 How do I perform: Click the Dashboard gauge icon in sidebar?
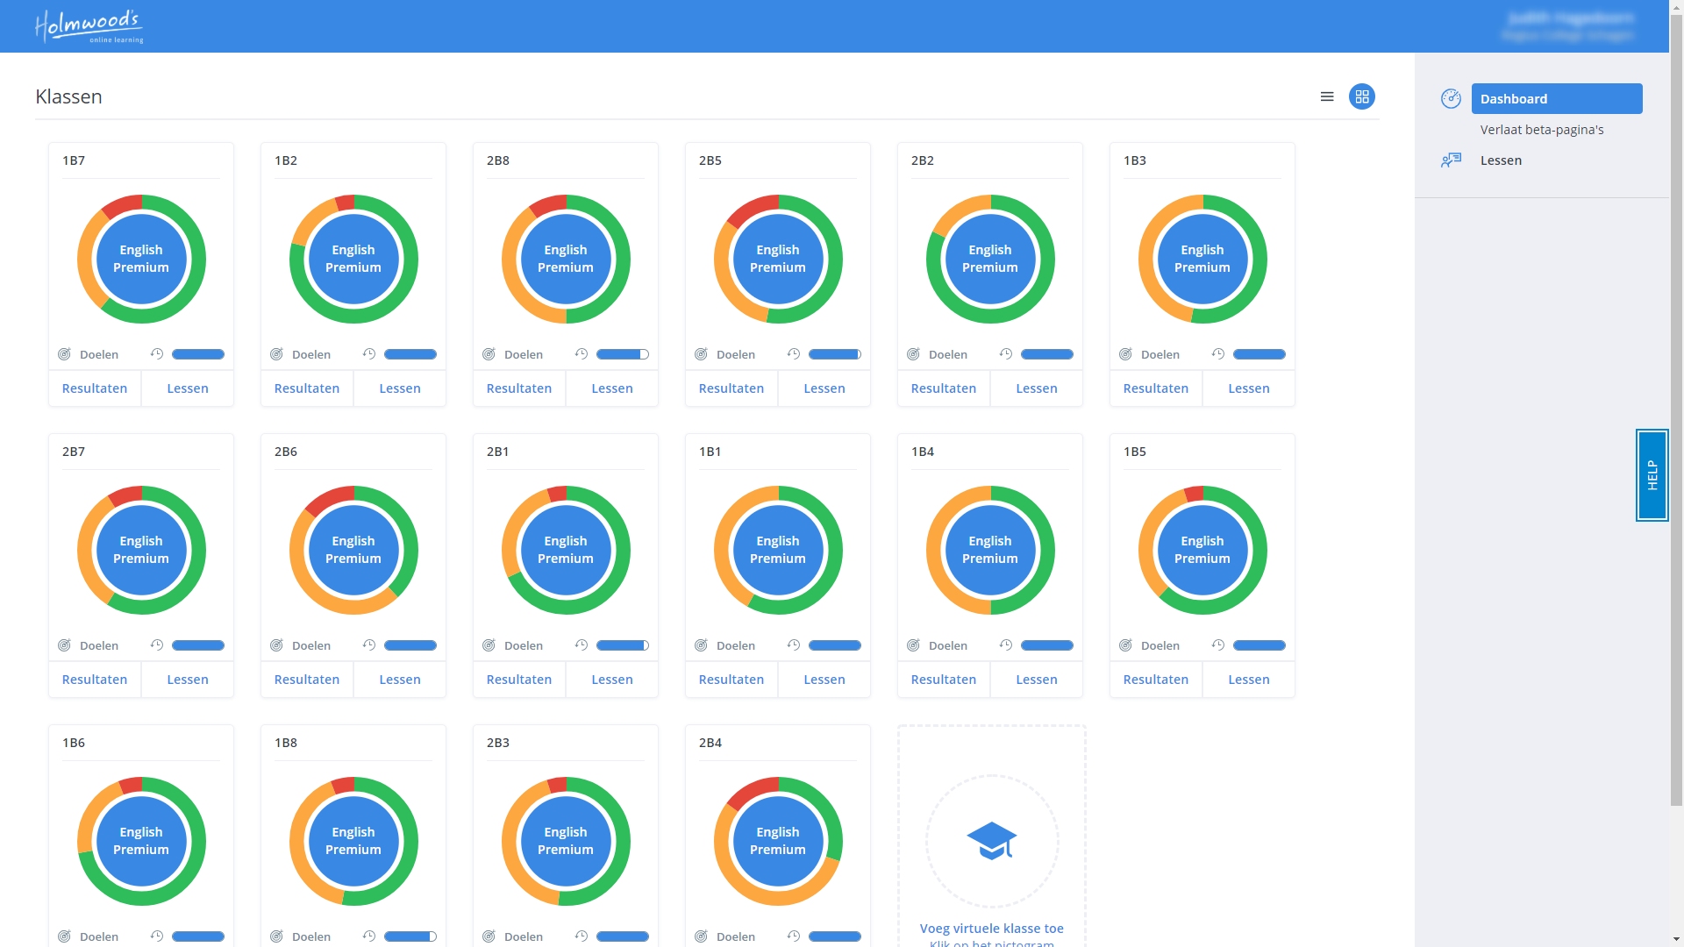tap(1451, 98)
